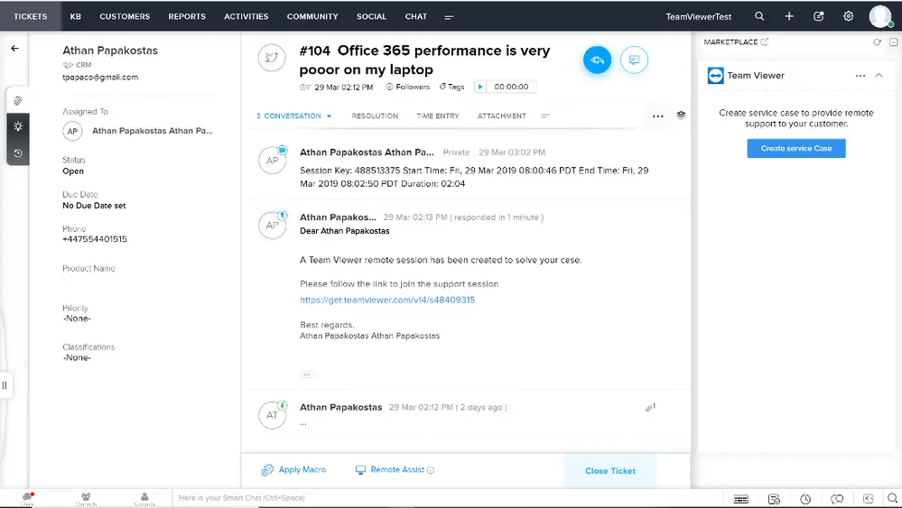Click the bottom-right search icon

pos(892,498)
